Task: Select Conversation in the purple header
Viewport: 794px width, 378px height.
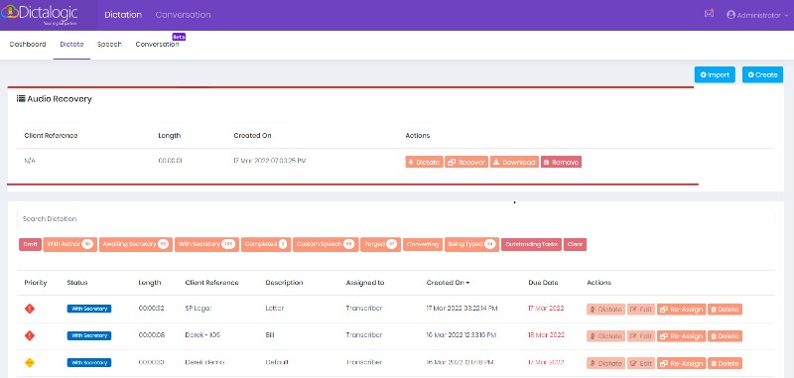Action: tap(183, 15)
